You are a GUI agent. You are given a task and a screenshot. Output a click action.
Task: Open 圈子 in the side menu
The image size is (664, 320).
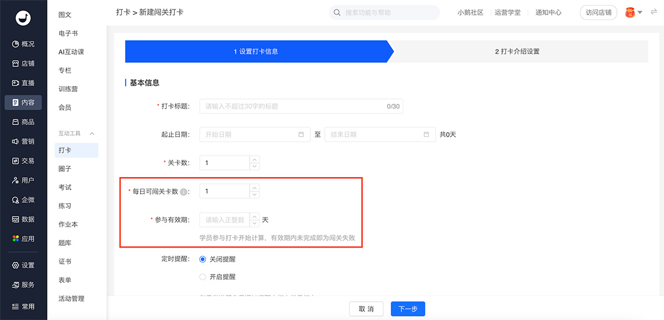click(65, 169)
